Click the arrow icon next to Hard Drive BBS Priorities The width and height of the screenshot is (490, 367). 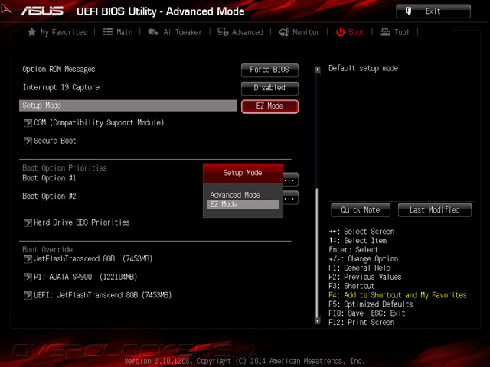tap(28, 222)
